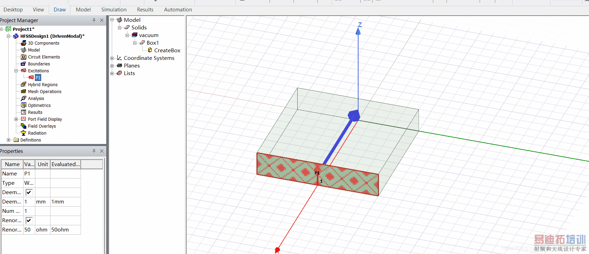
Task: Expand the Definitions node
Action: click(9, 140)
